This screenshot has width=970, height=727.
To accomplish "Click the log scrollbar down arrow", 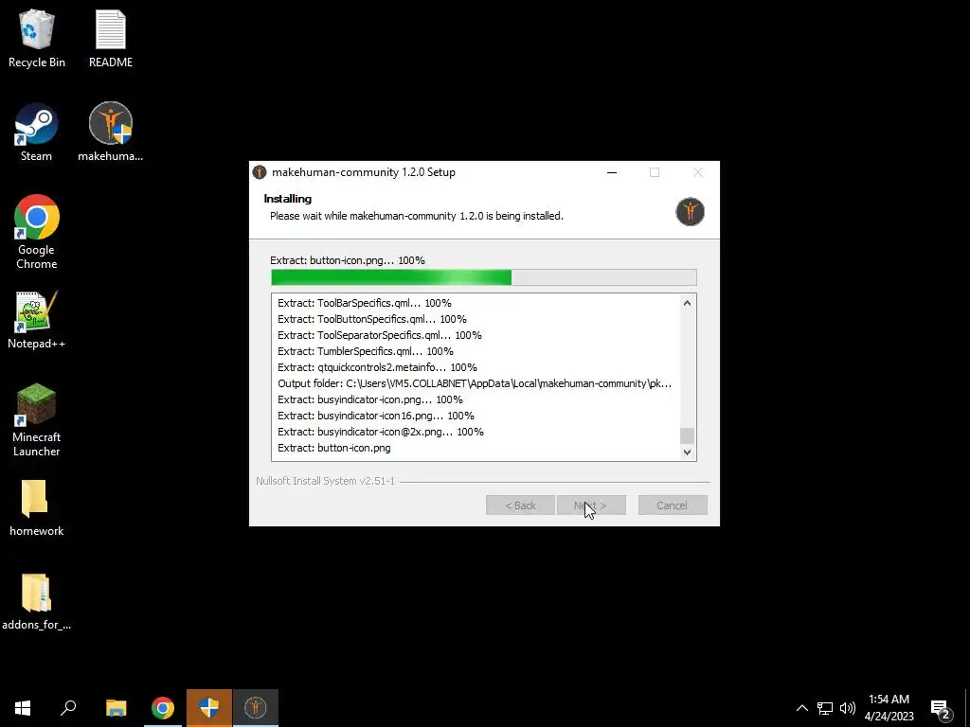I will (687, 452).
